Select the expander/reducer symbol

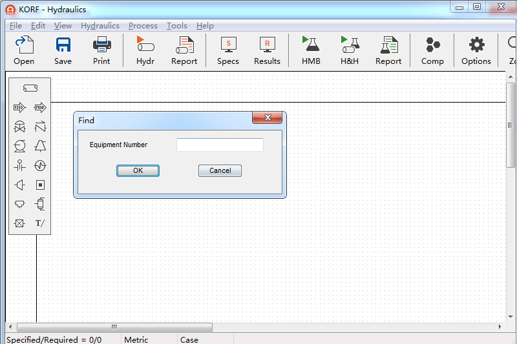click(x=20, y=185)
